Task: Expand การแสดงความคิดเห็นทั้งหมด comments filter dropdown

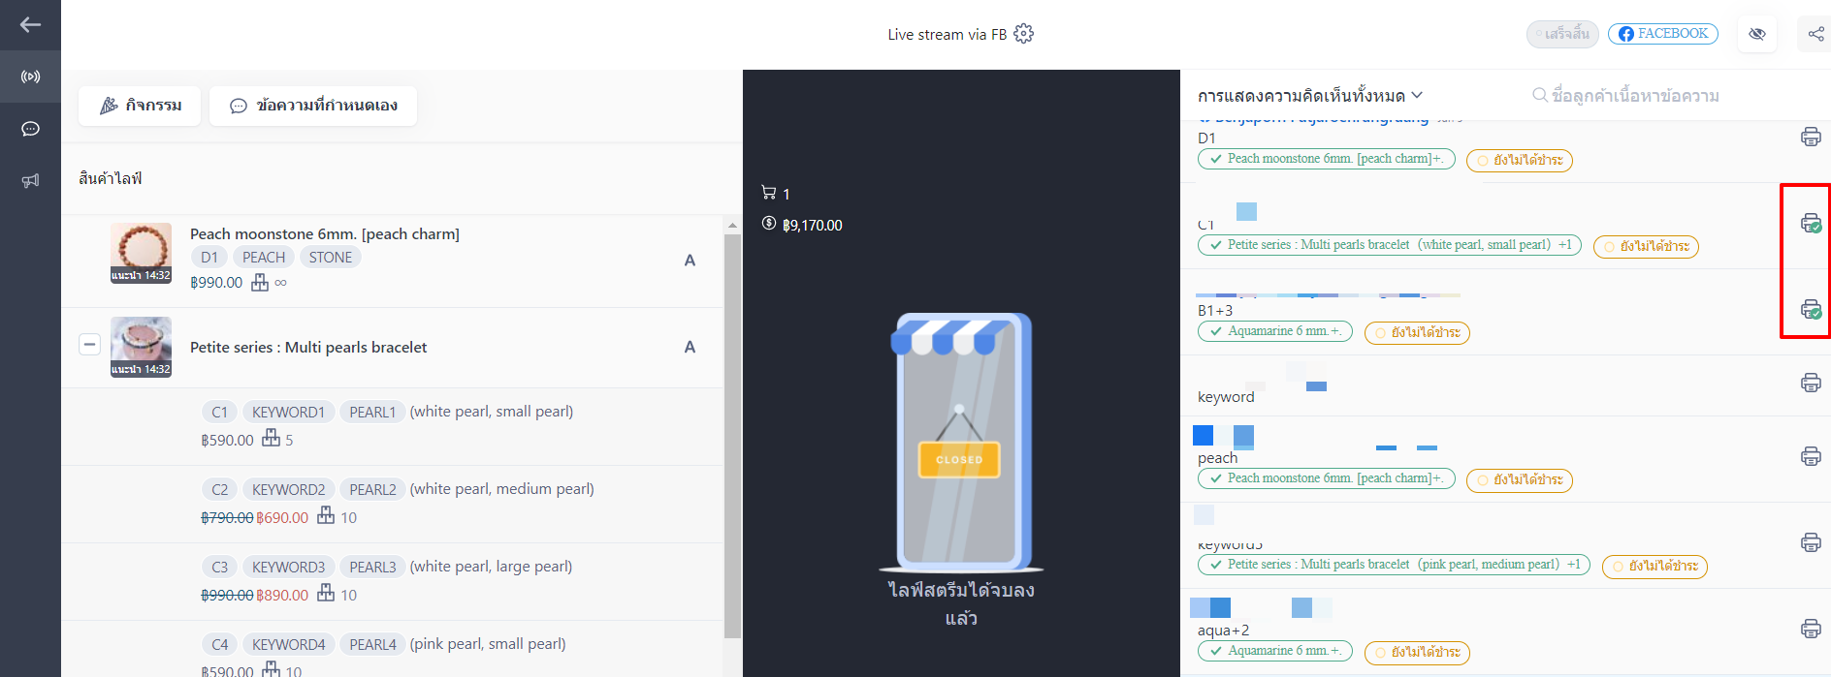Action: (x=1310, y=96)
